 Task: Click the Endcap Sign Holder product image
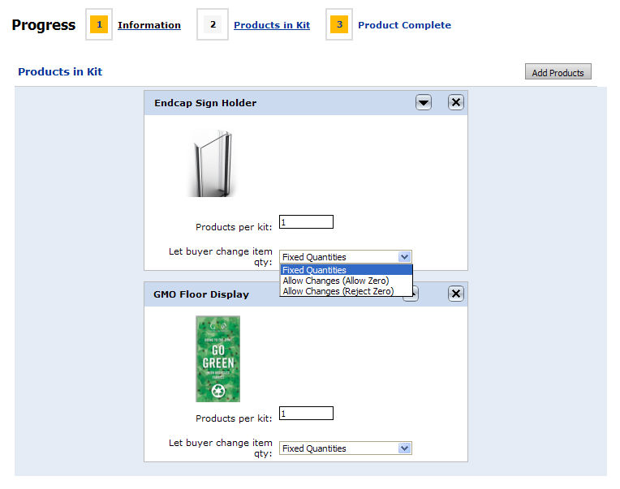coord(213,165)
